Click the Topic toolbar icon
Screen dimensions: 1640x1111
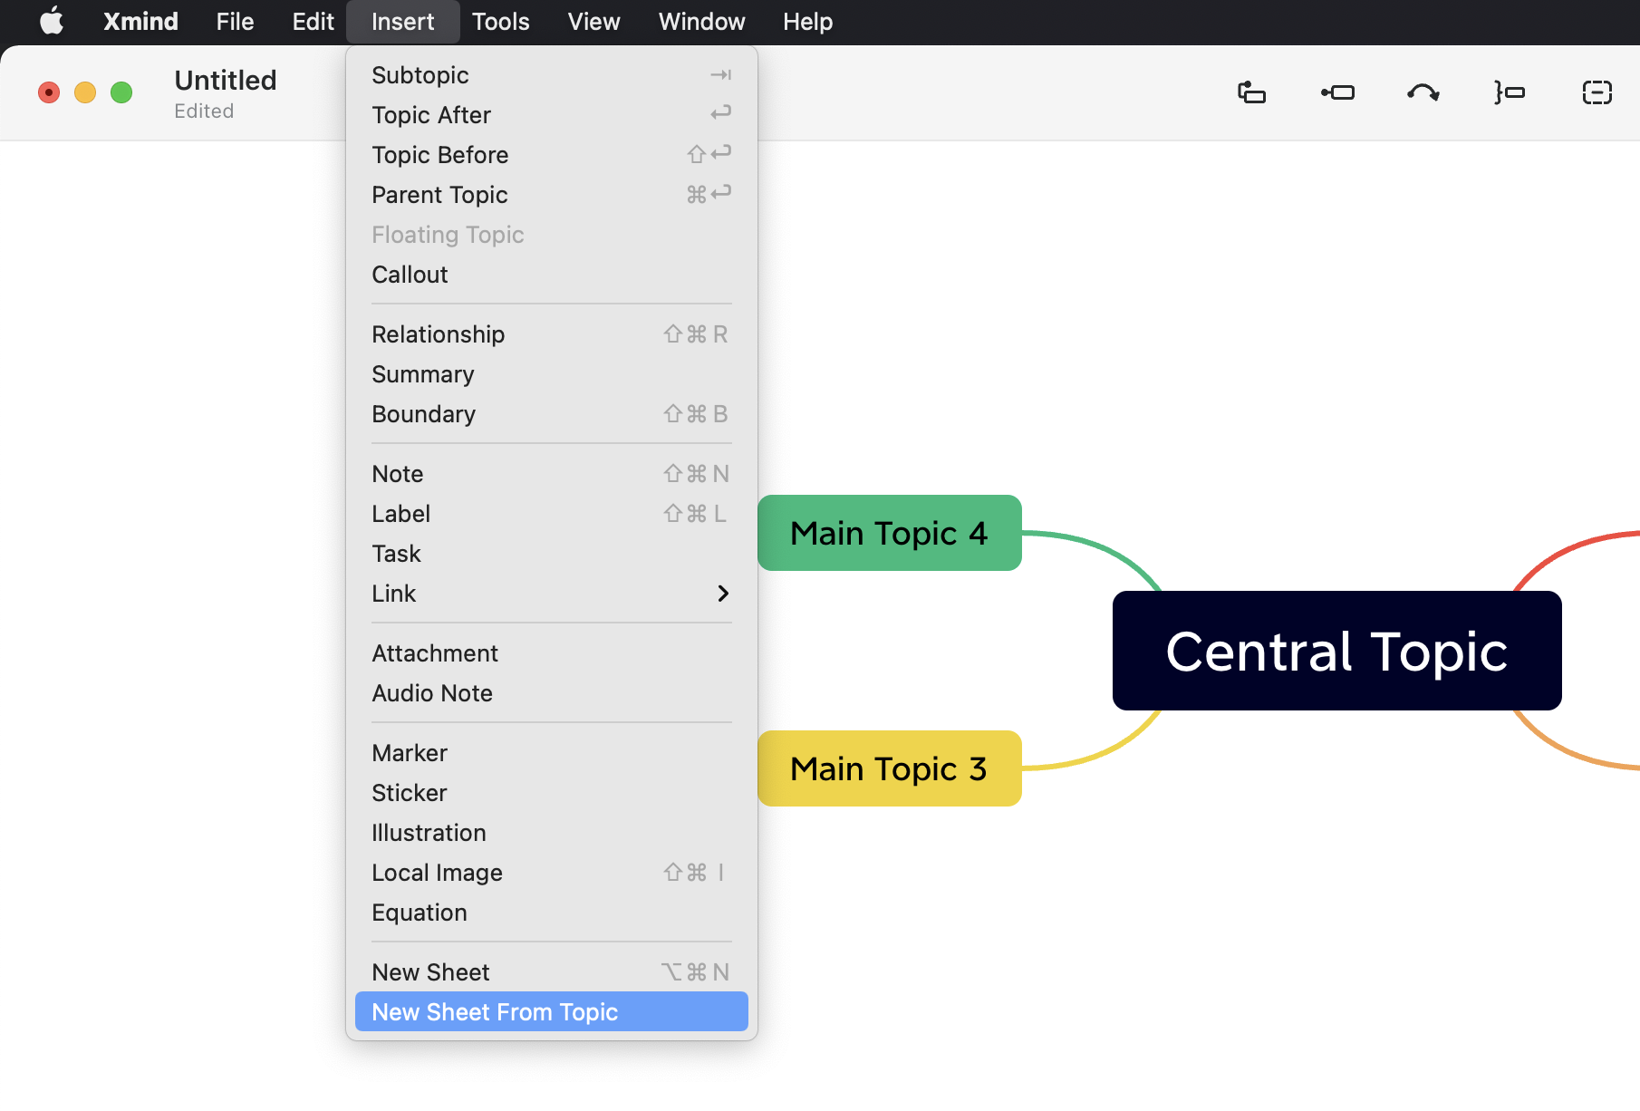click(x=1251, y=92)
